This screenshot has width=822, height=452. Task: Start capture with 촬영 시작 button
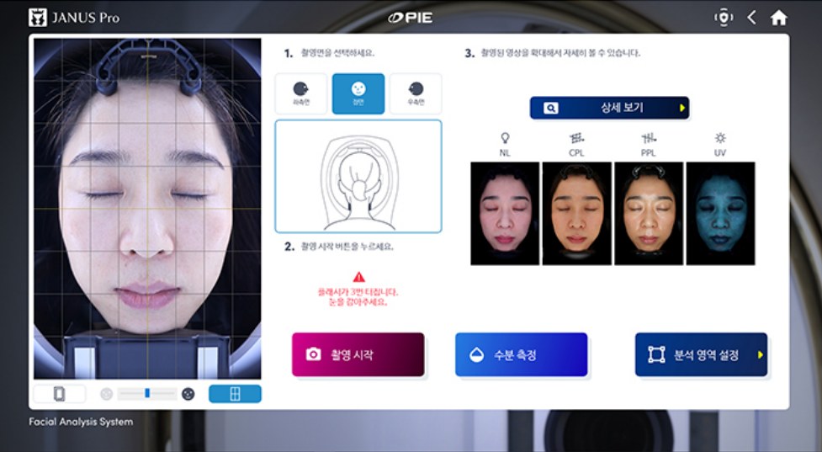point(358,354)
